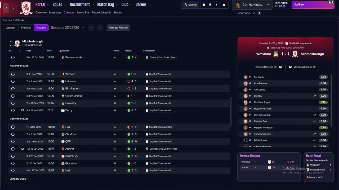Go back with the navigation back arrow

(6, 8)
